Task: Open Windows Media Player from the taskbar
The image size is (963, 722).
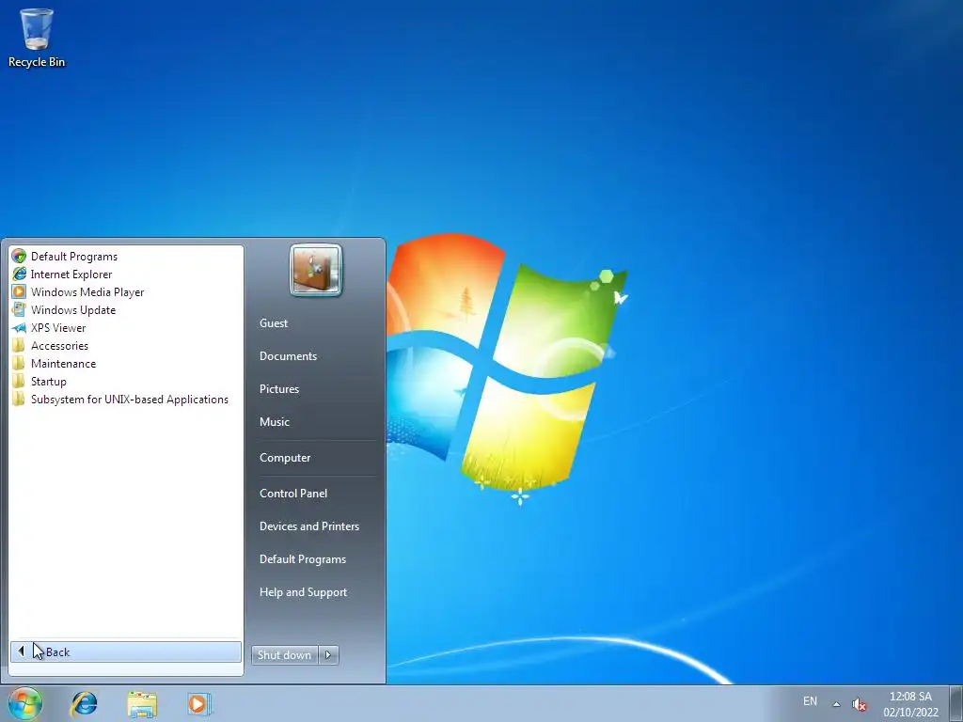Action: click(199, 703)
